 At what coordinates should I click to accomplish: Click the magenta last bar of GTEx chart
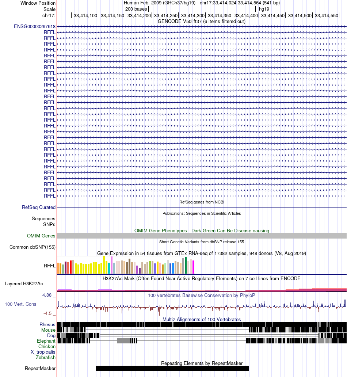point(193,267)
